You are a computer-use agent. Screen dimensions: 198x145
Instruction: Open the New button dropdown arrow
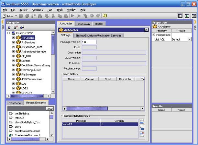click(x=16, y=16)
